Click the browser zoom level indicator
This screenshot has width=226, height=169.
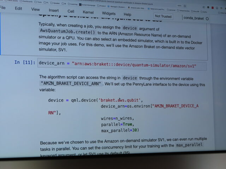179,6
